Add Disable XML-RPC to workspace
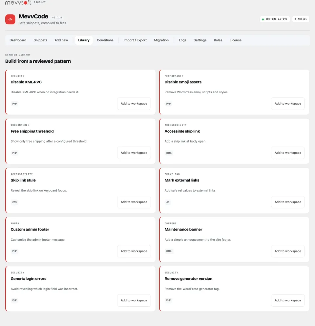 134,103
